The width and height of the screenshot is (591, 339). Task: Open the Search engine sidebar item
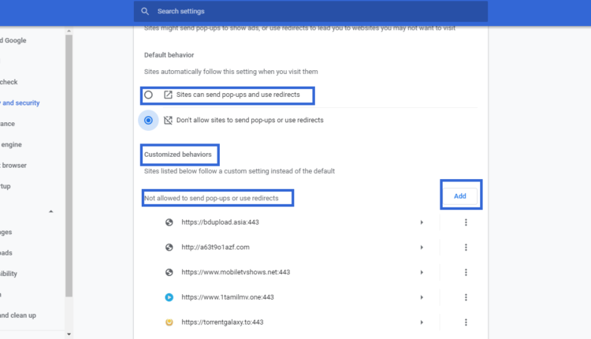[11, 144]
